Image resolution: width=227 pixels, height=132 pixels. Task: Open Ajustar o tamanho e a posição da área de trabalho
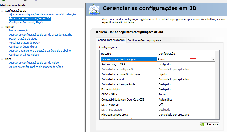point(40,51)
